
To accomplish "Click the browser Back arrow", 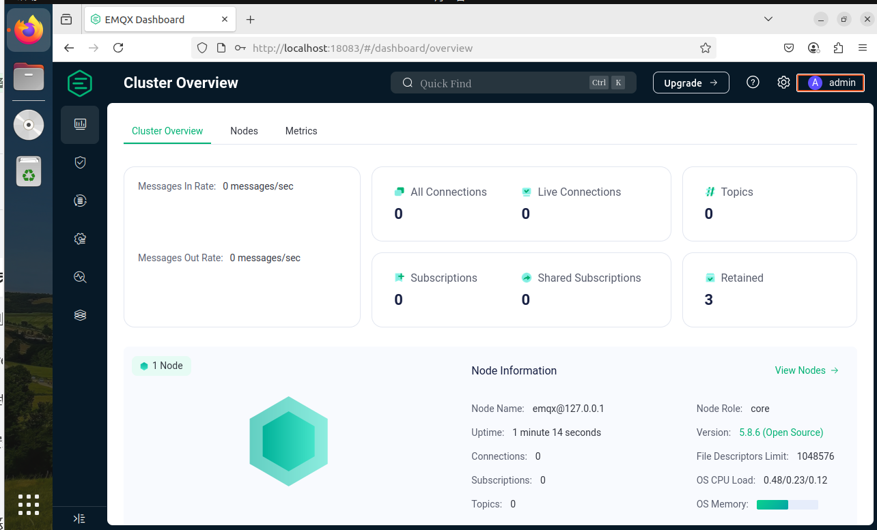I will pyautogui.click(x=68, y=48).
